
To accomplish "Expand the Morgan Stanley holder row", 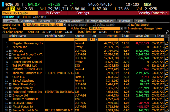I will point(10,88).
